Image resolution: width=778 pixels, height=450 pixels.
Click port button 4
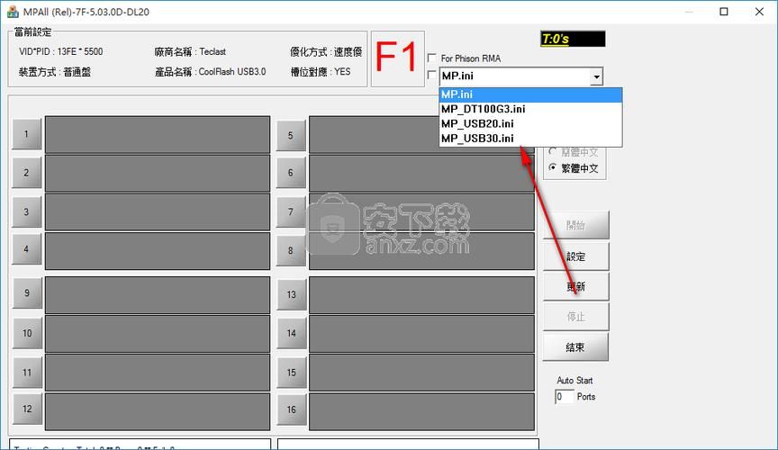pyautogui.click(x=27, y=249)
